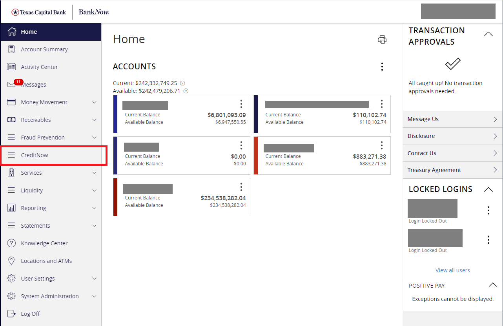
Task: Open the Contact Us link
Action: 453,153
